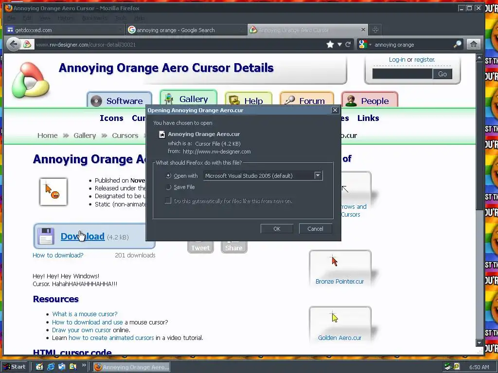Select the Save File radio option
This screenshot has width=498, height=373.
point(169,187)
